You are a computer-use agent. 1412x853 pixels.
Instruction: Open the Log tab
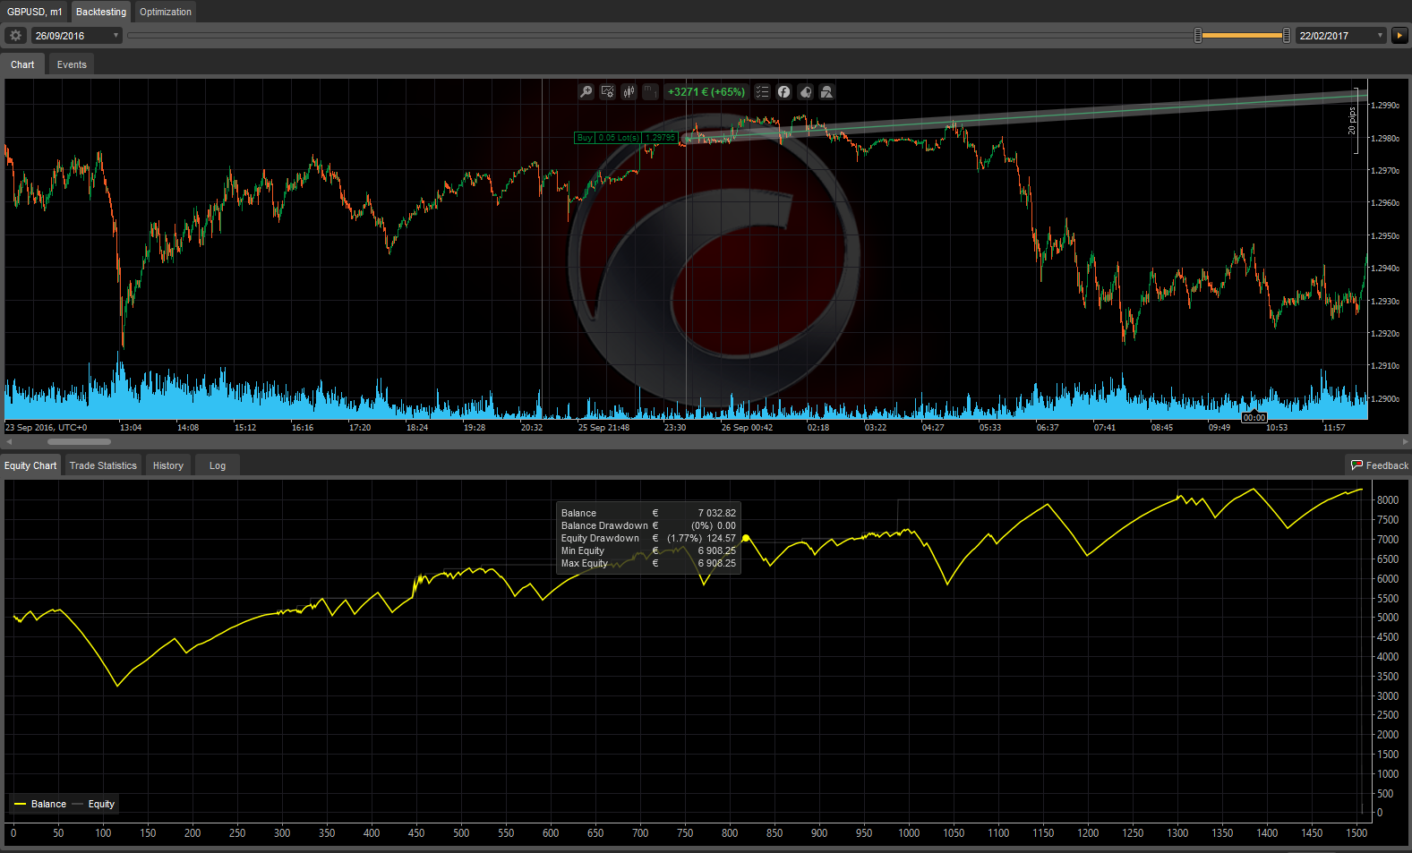pos(217,465)
